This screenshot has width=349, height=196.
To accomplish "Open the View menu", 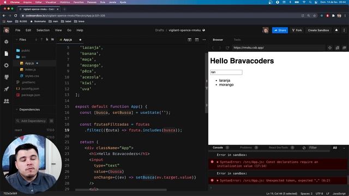I will pyautogui.click(x=58, y=30).
